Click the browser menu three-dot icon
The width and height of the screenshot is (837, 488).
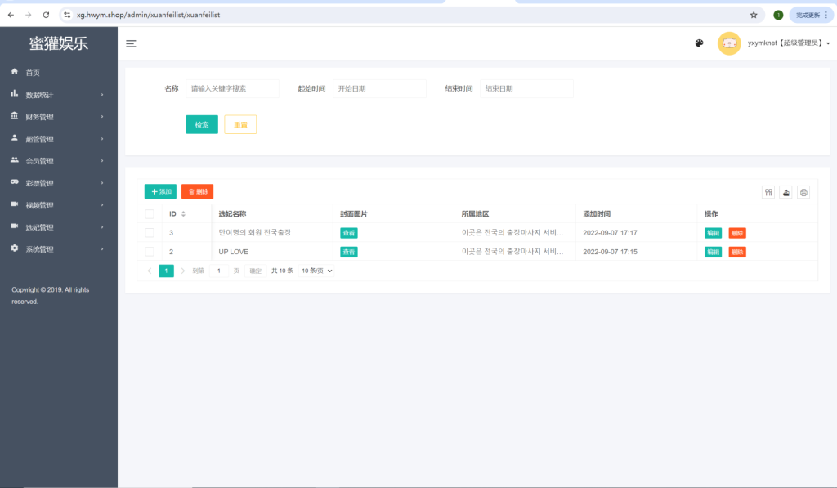(826, 15)
